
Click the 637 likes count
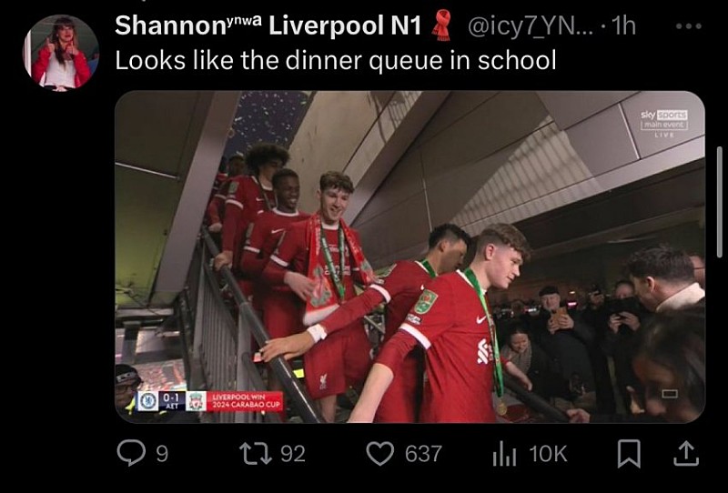coord(423,454)
